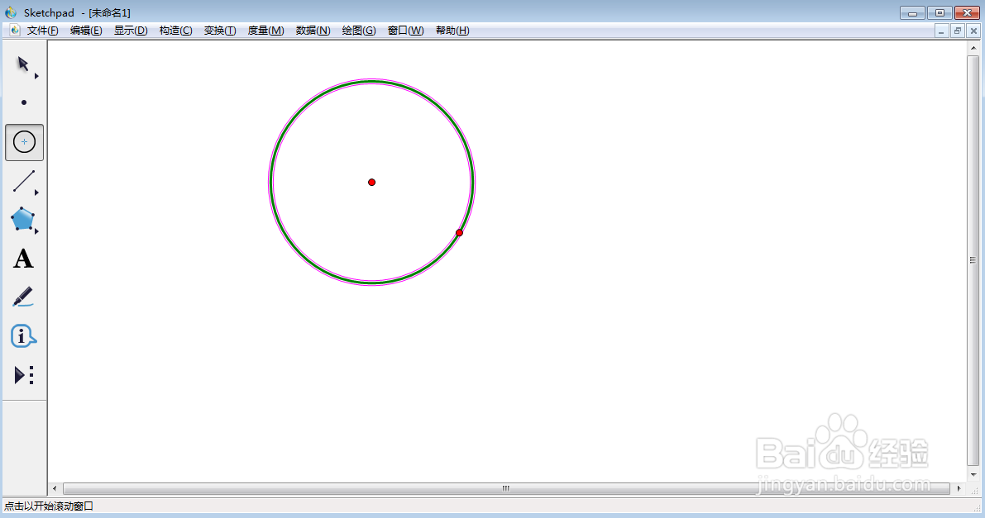Open the Custom tools button
The image size is (985, 518).
tap(24, 375)
